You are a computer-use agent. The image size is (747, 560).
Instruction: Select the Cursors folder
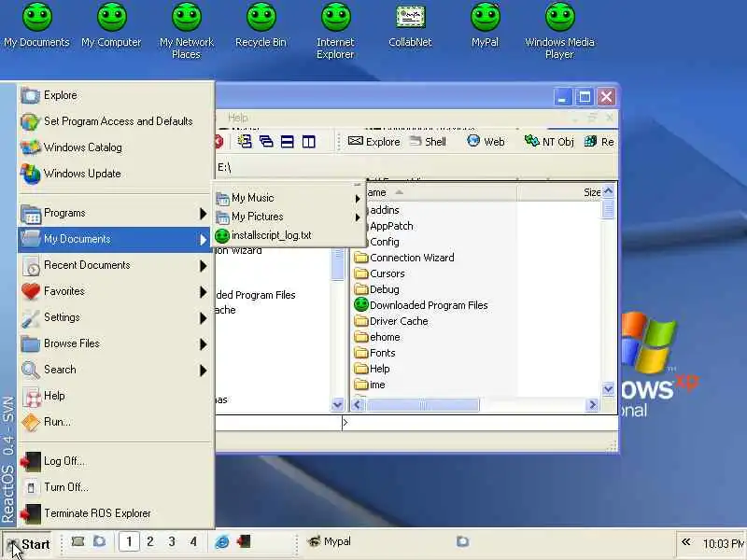click(x=380, y=273)
